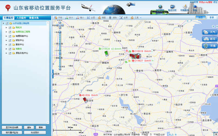Viewport: 218px width, 136px height.
Task: Activate the 缩小 zoom out tool
Action: [x=80, y=18]
